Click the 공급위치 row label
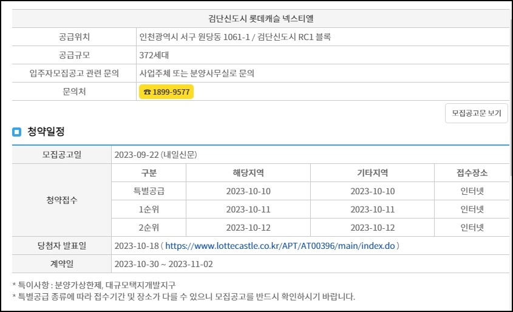This screenshot has width=513, height=312. click(x=74, y=37)
